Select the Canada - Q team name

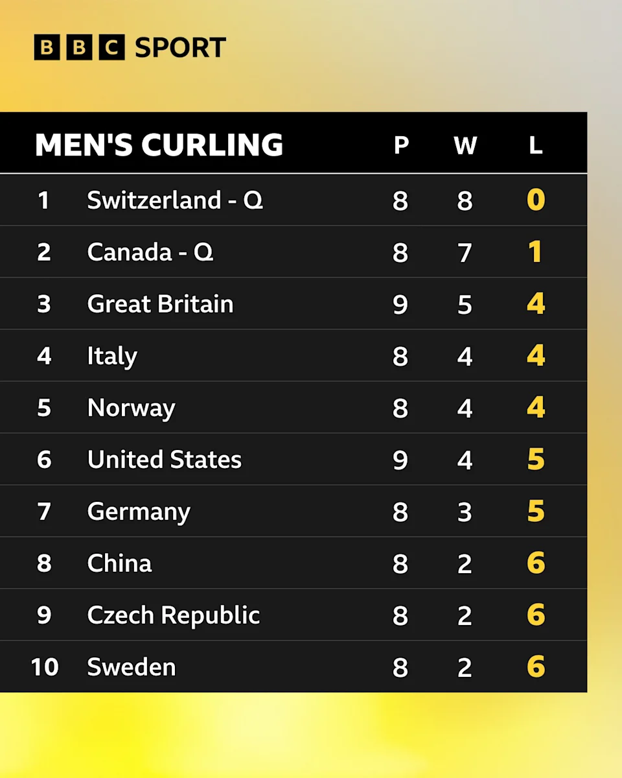point(150,252)
